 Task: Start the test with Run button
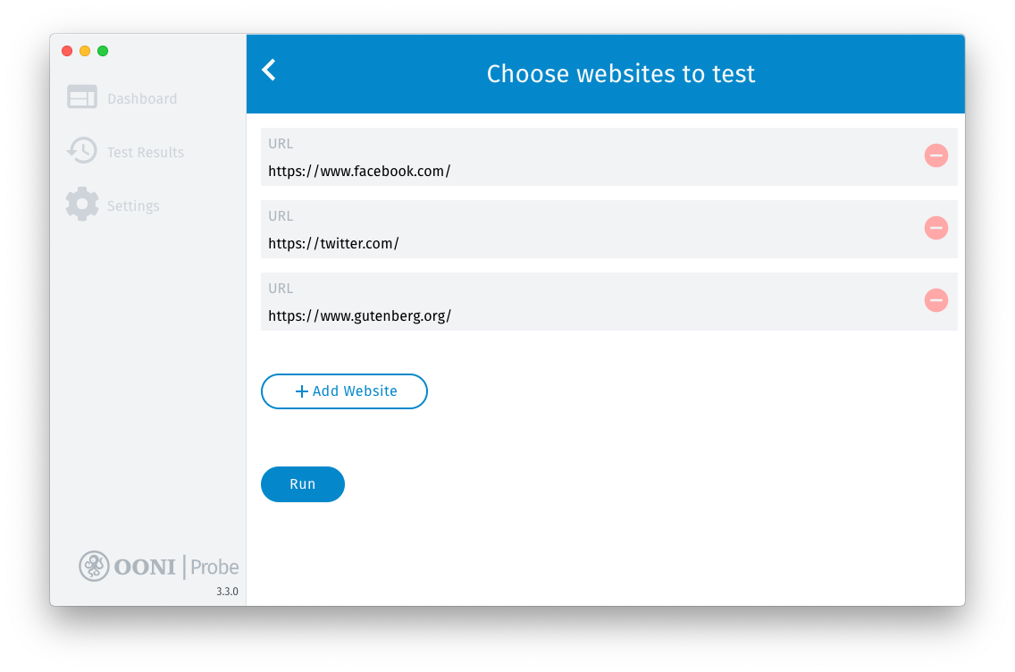tap(303, 484)
